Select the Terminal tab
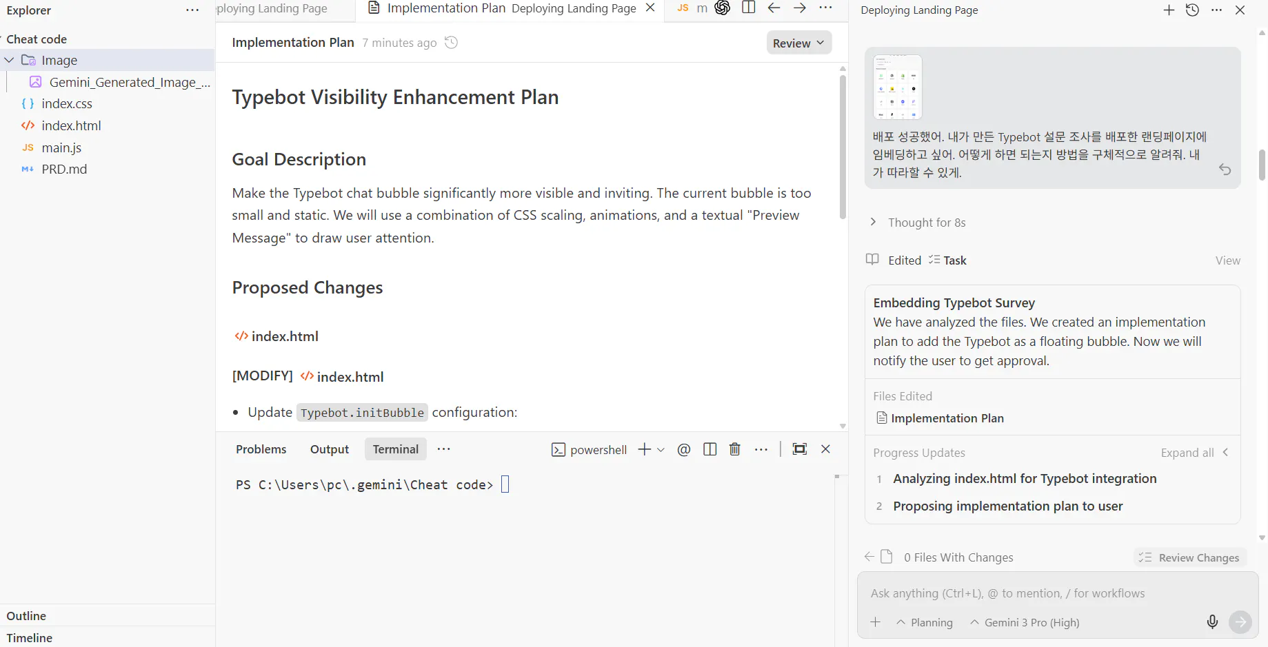Screen dimensions: 1268x647 point(396,449)
